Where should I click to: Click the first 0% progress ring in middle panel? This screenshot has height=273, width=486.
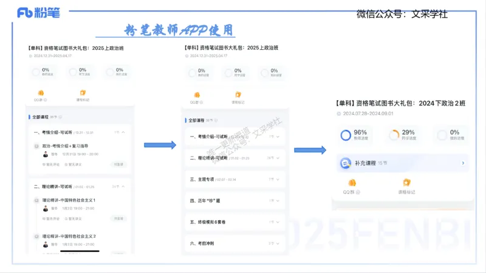[192, 73]
